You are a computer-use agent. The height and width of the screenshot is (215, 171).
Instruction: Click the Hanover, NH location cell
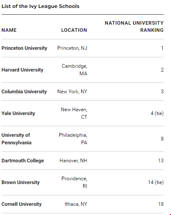(x=73, y=161)
